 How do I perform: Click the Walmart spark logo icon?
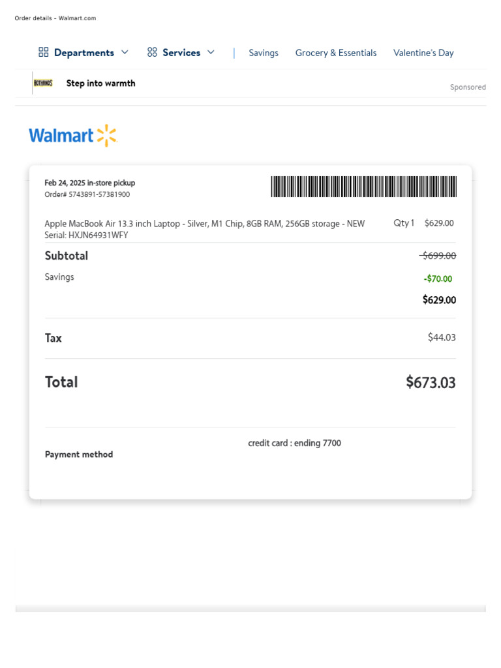(x=106, y=136)
